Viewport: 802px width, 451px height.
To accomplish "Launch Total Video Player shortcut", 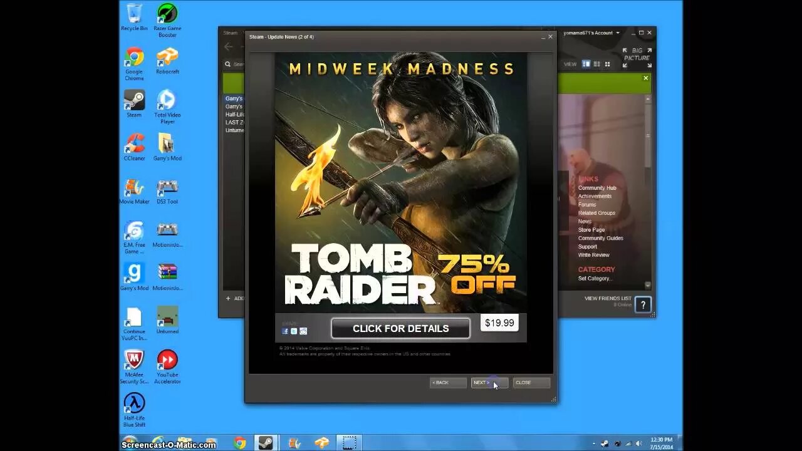I will 167,107.
